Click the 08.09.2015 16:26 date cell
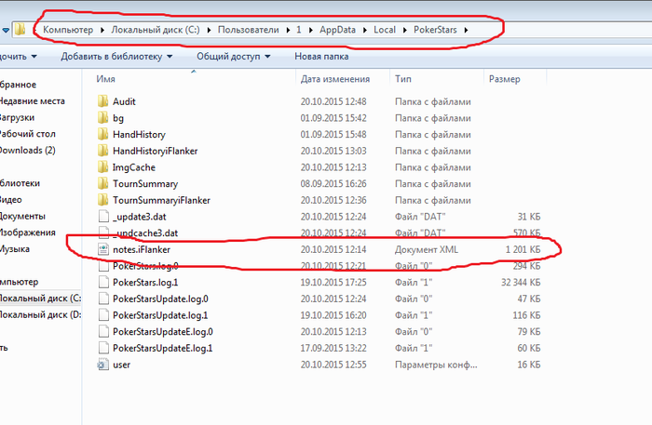Image resolution: width=652 pixels, height=425 pixels. point(333,183)
